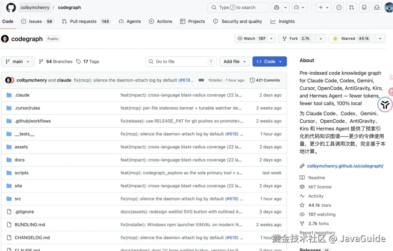
Task: Open the Watch 107 notifications dropdown
Action: pos(255,39)
